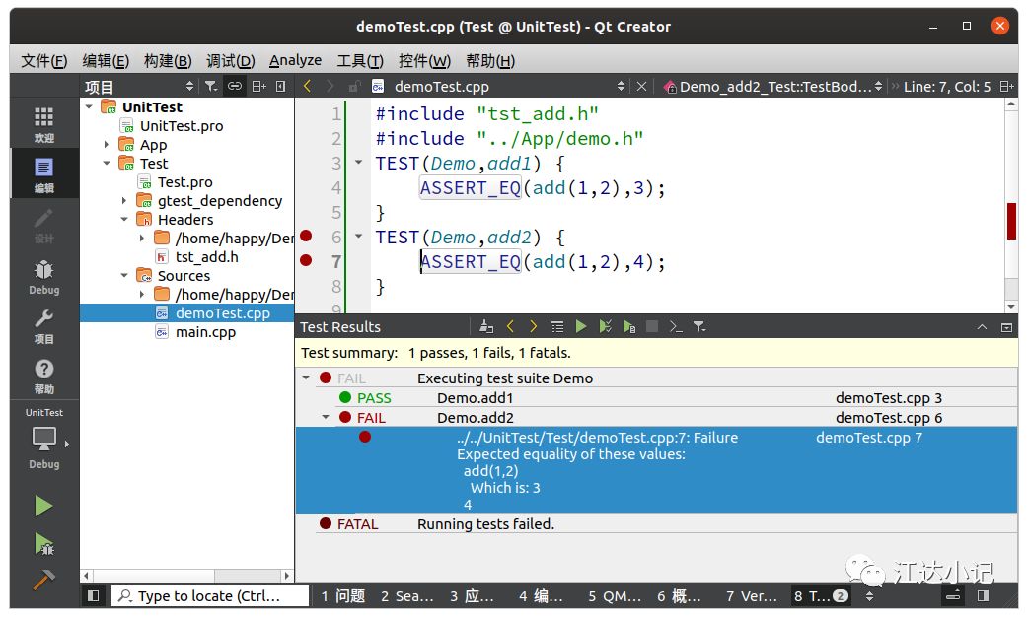Open the 编辑(E) menu
Image resolution: width=1028 pixels, height=618 pixels.
106,61
